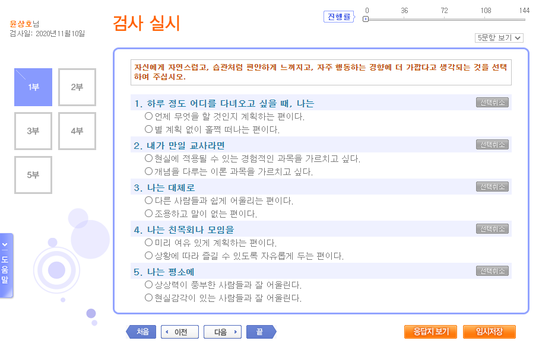Open the 3부 section
This screenshot has width=539, height=347.
click(33, 131)
